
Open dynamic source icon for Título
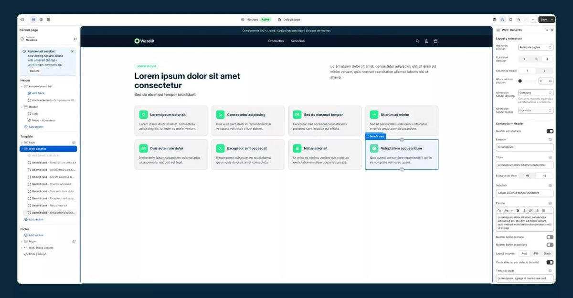click(550, 157)
